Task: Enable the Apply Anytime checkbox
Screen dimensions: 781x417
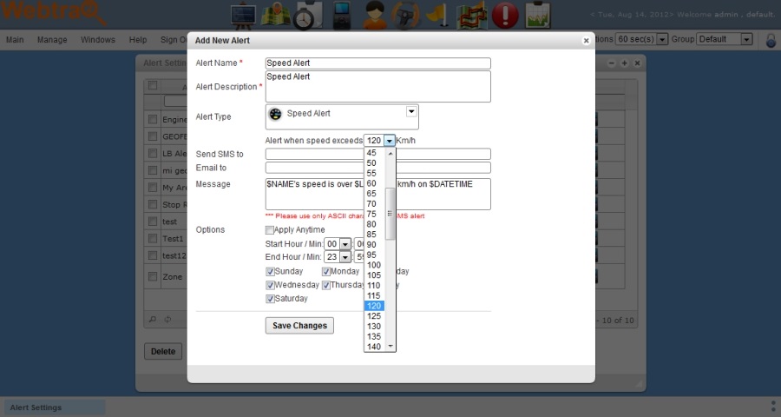Action: click(x=270, y=230)
